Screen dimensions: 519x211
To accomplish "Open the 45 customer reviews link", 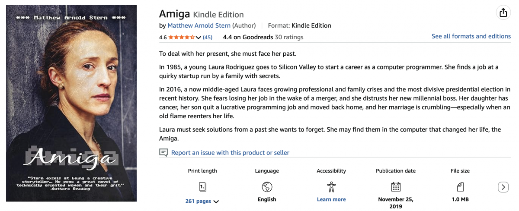I will pos(208,38).
